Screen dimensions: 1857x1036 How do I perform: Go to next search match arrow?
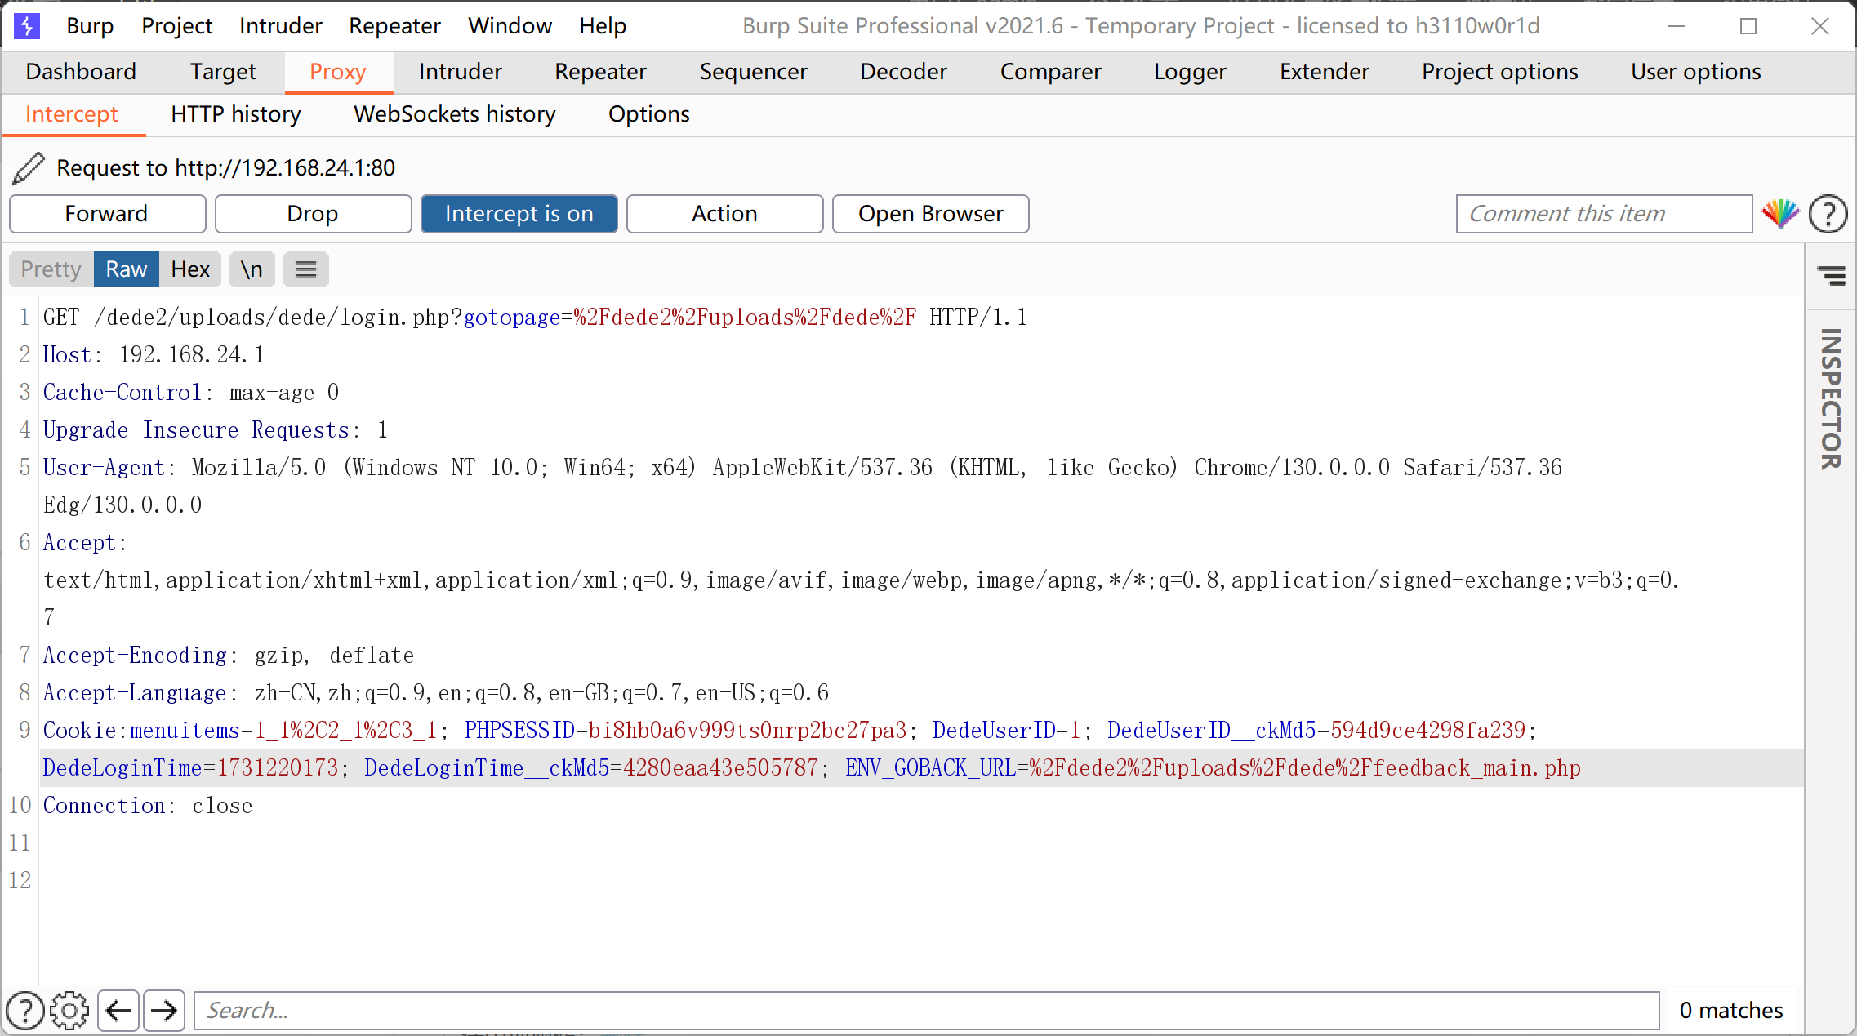(x=164, y=1011)
